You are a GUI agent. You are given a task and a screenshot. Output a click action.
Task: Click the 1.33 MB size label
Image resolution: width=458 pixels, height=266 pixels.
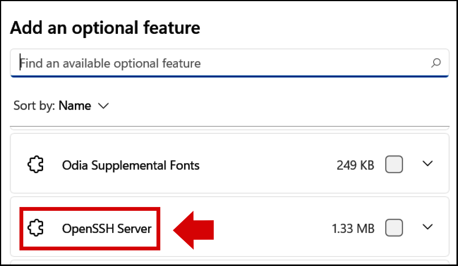coord(353,228)
